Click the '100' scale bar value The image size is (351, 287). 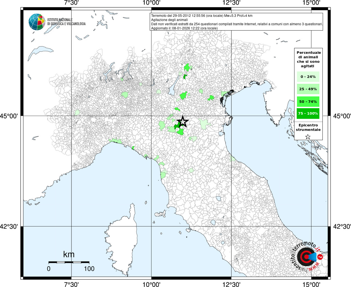[89, 269]
